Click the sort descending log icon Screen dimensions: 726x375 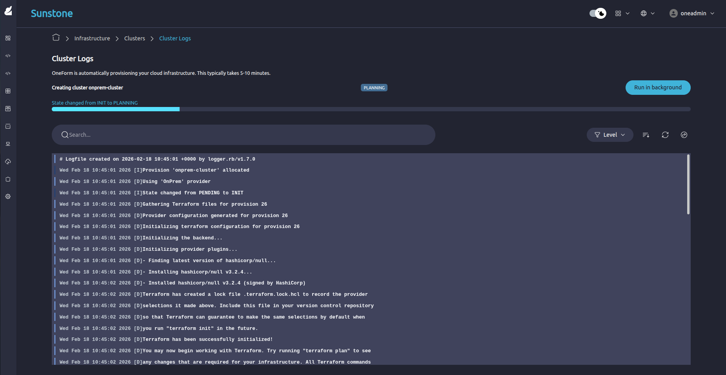point(646,135)
